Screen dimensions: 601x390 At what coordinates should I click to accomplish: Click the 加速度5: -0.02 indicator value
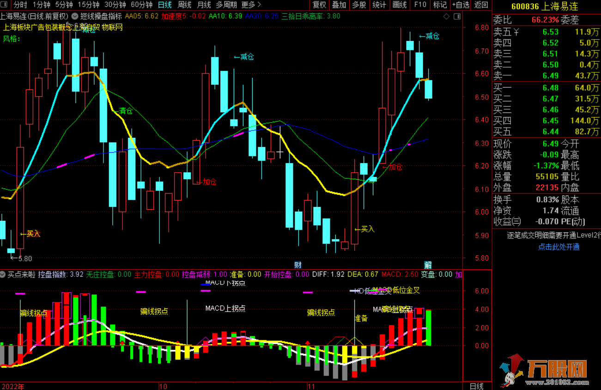pyautogui.click(x=184, y=16)
